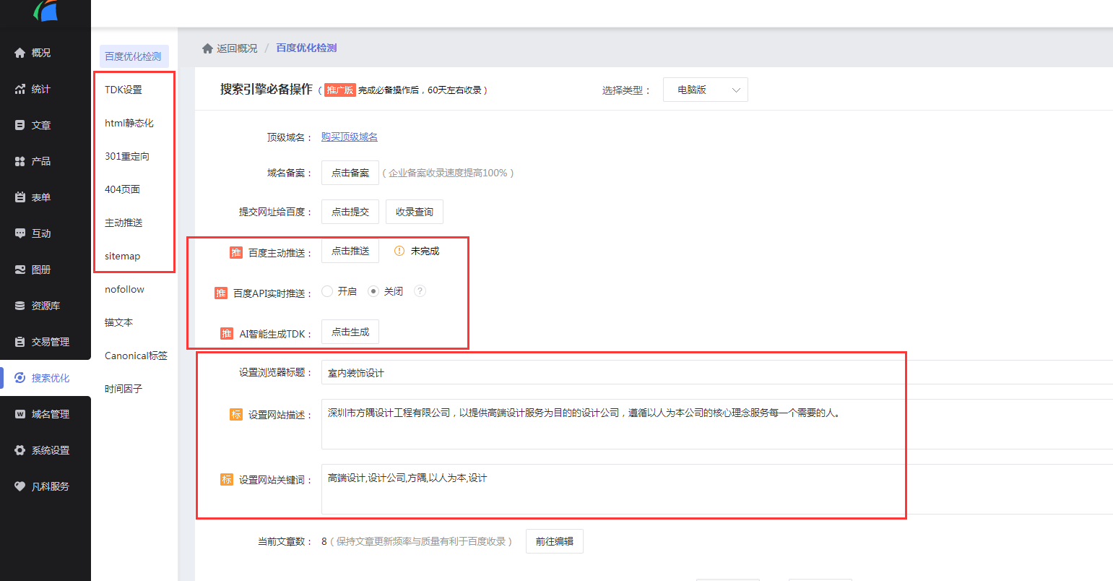Open 时间因子 submenu item
Image resolution: width=1113 pixels, height=581 pixels.
click(x=124, y=389)
